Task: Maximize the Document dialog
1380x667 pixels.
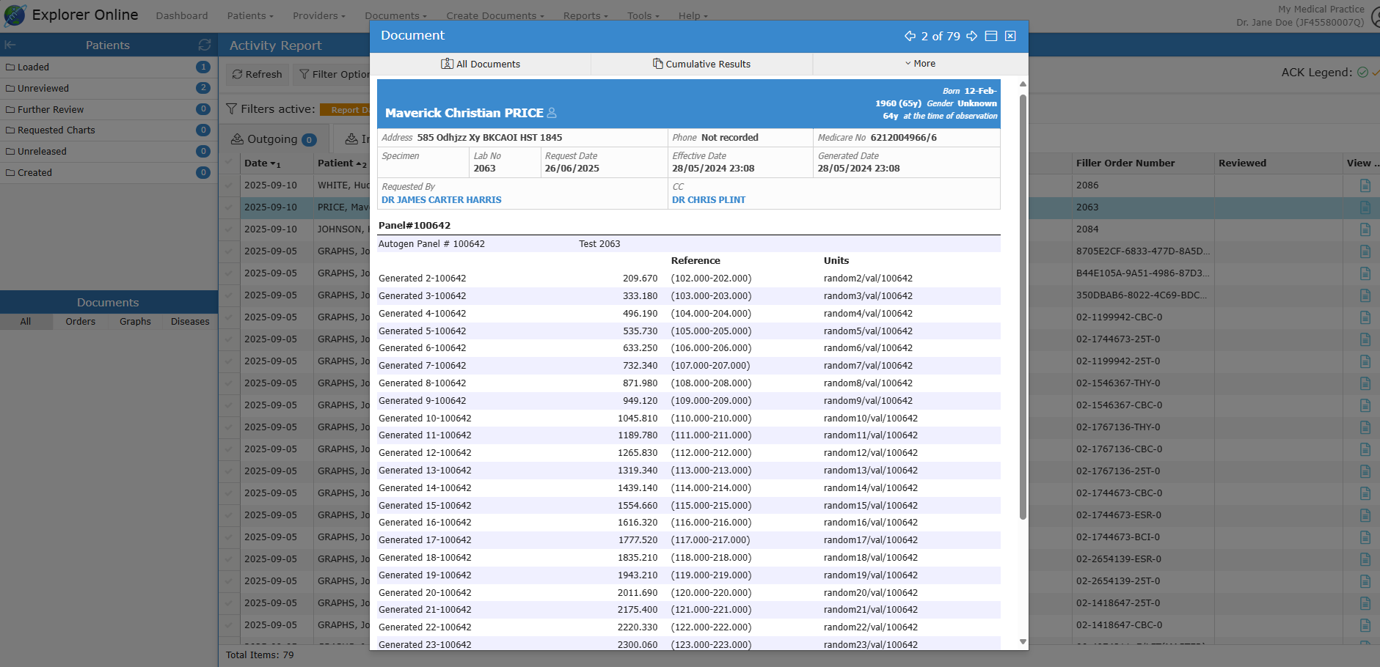Action: click(x=991, y=36)
